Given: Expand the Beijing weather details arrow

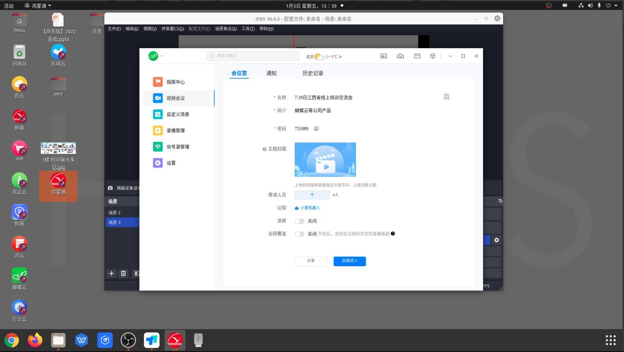Looking at the screenshot, I should (340, 57).
